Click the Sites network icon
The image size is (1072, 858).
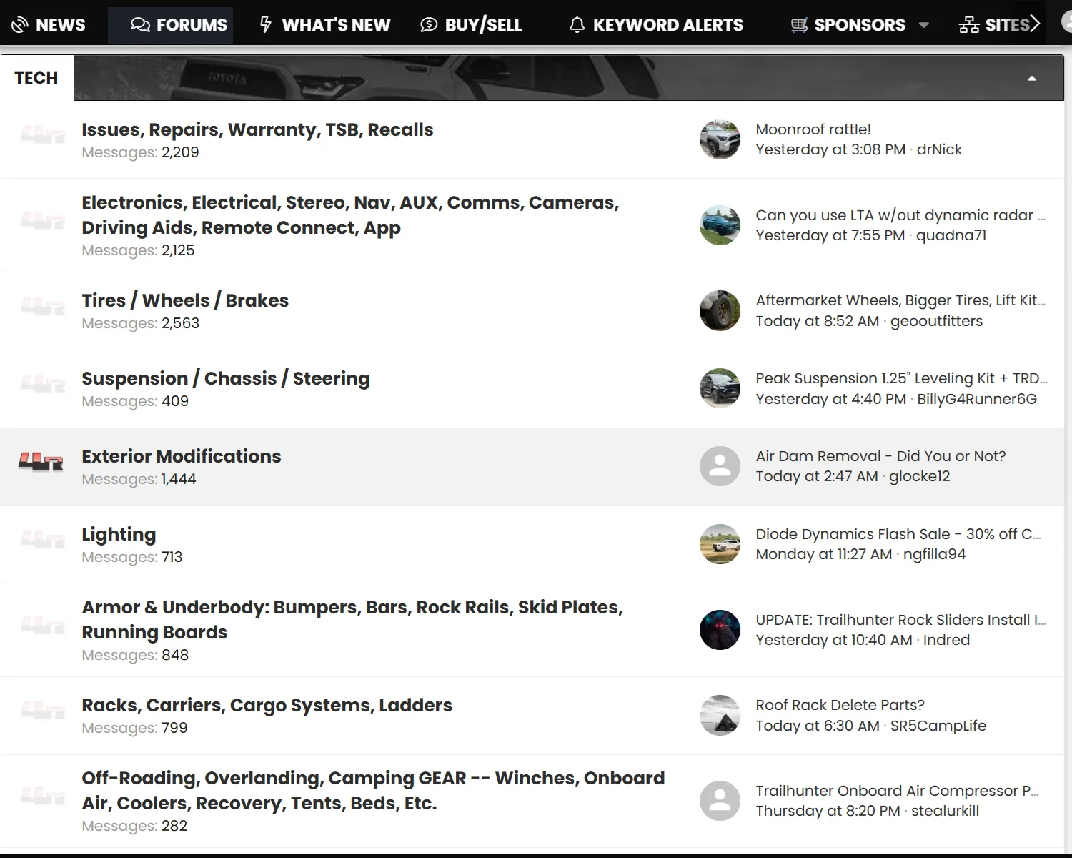(x=968, y=24)
